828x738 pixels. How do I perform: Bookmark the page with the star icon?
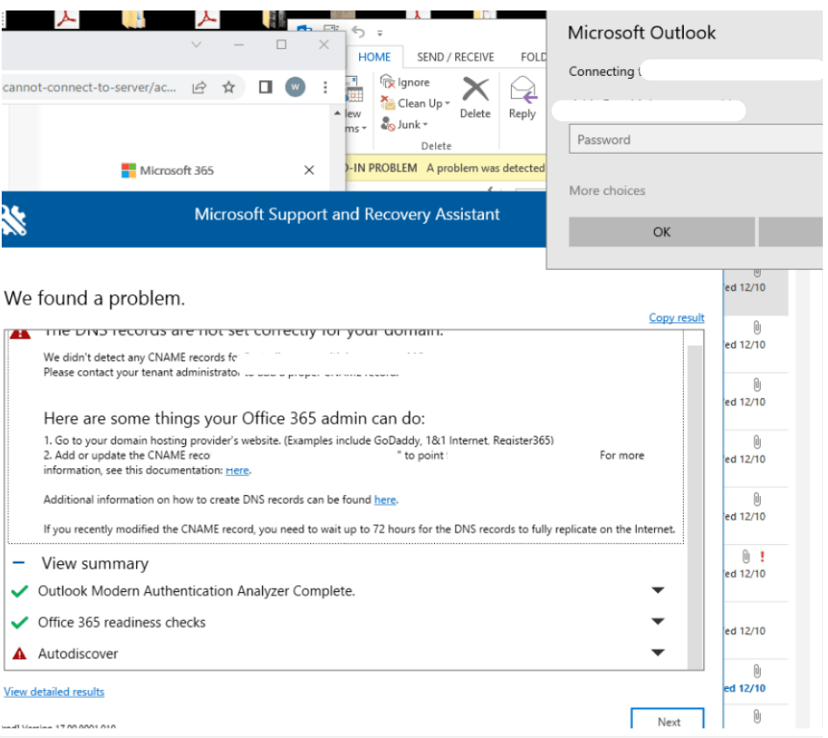tap(229, 87)
